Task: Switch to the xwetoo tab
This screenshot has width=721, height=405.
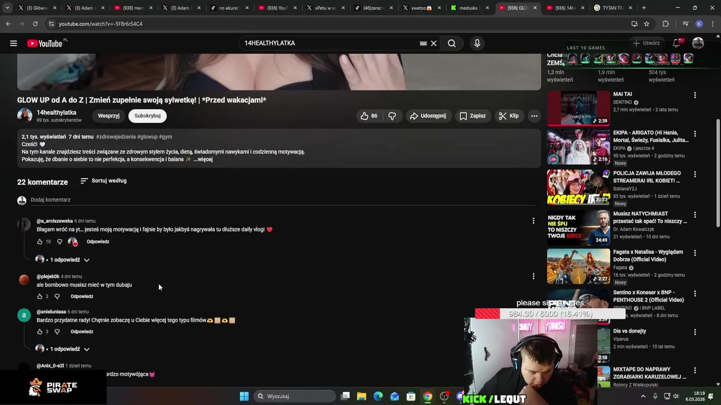Action: [x=420, y=8]
